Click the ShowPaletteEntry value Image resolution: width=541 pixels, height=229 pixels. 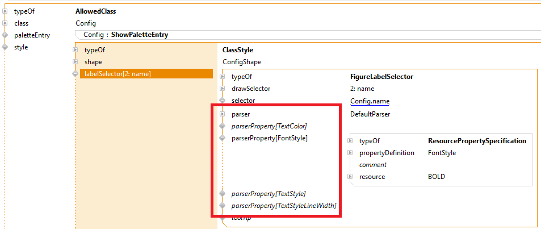point(139,35)
